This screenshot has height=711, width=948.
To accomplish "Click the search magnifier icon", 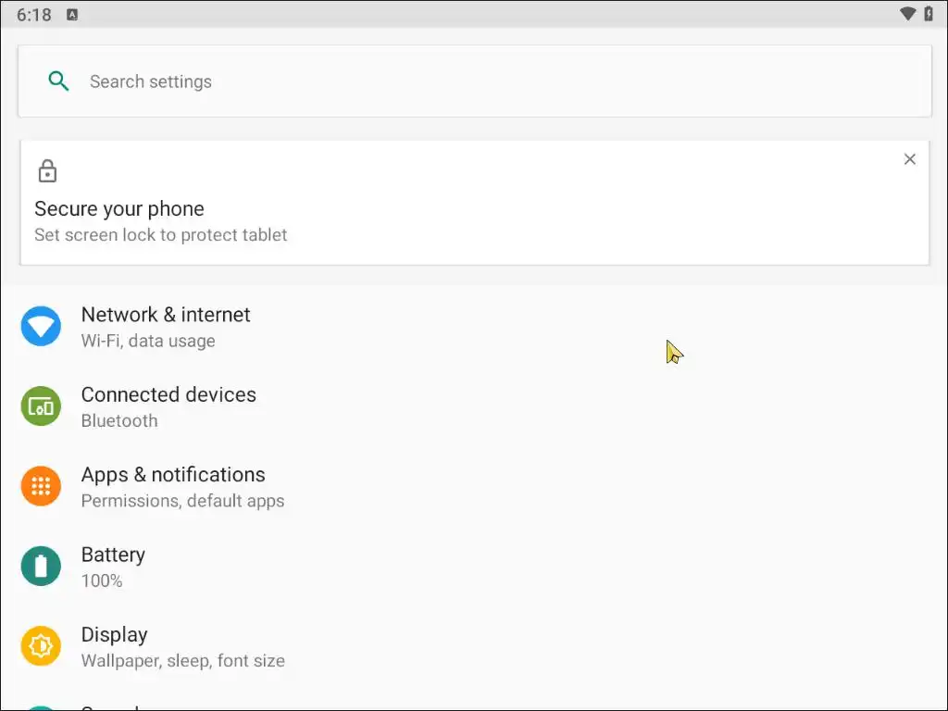I will pyautogui.click(x=58, y=81).
